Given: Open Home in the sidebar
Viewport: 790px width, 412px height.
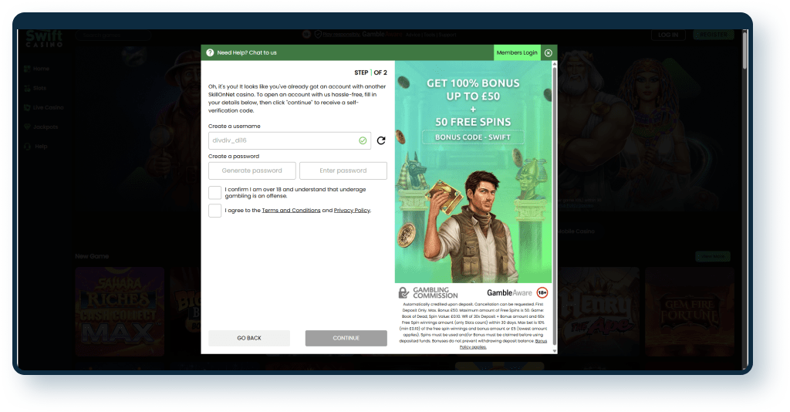Looking at the screenshot, I should pyautogui.click(x=36, y=69).
